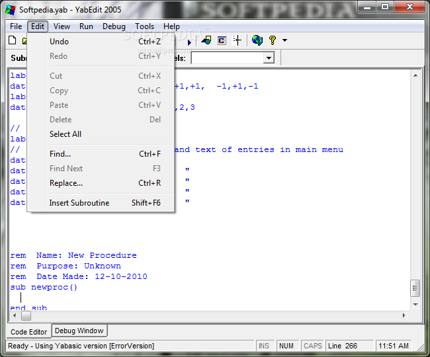Choose Insert Subroutine in Edit menu
The width and height of the screenshot is (430, 357).
click(x=101, y=202)
